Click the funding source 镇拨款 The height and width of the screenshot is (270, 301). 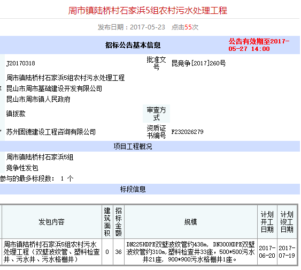coord(16,114)
